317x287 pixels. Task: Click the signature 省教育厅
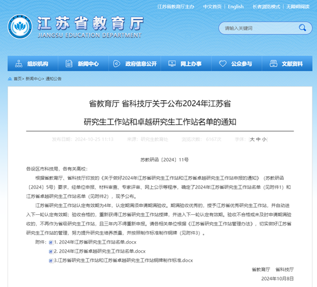tap(261, 269)
